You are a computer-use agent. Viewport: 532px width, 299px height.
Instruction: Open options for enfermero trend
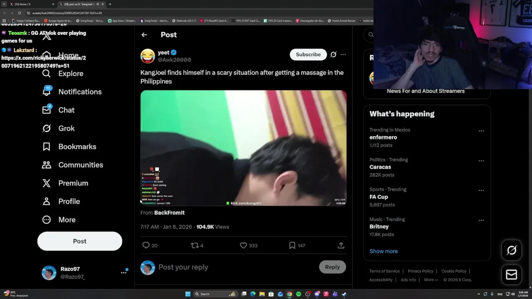(481, 131)
